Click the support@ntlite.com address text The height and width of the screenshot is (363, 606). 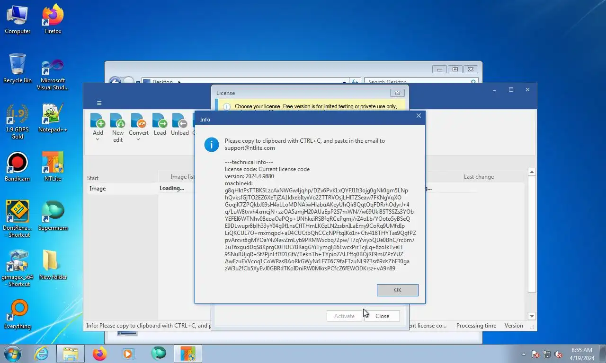coord(250,148)
